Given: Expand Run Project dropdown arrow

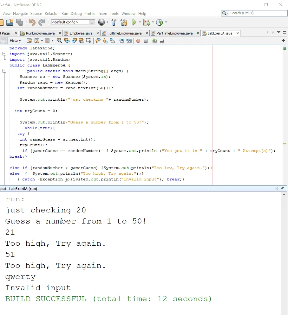Looking at the screenshot, I should [140, 22].
